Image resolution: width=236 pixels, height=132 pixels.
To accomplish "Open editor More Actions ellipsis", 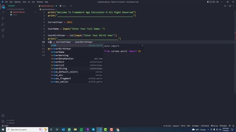I will [x=233, y=6].
